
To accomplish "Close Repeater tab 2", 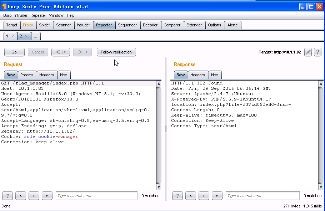I will click(26, 36).
